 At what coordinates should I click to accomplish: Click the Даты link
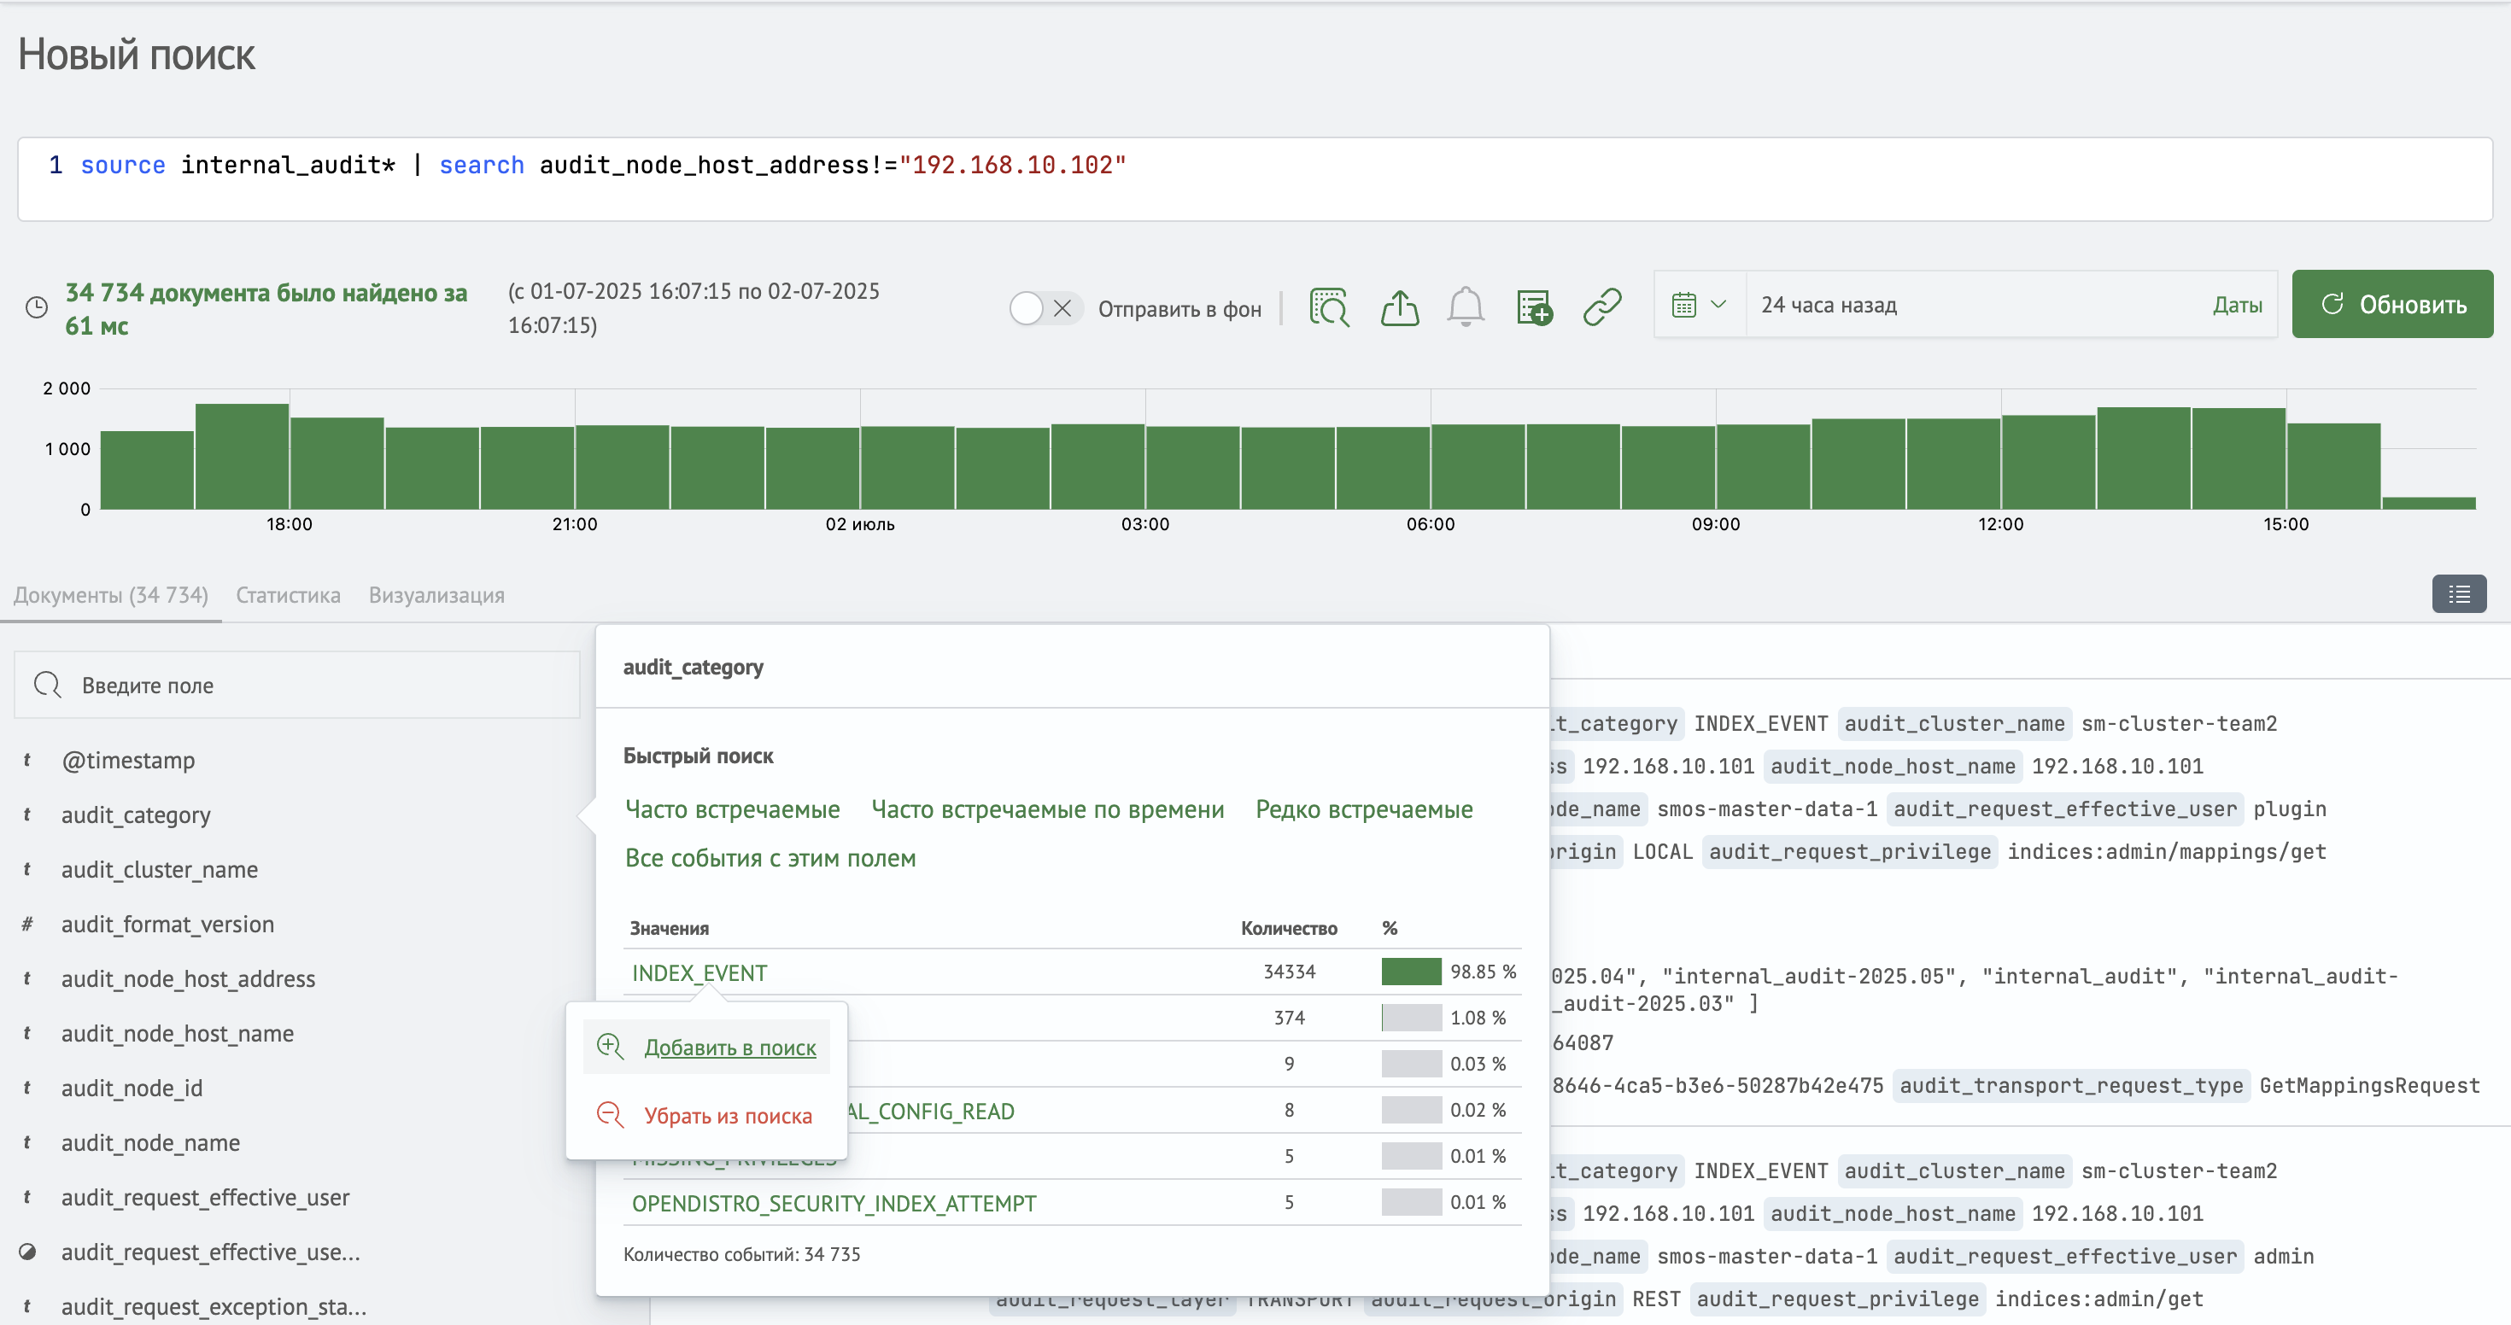click(x=2237, y=305)
